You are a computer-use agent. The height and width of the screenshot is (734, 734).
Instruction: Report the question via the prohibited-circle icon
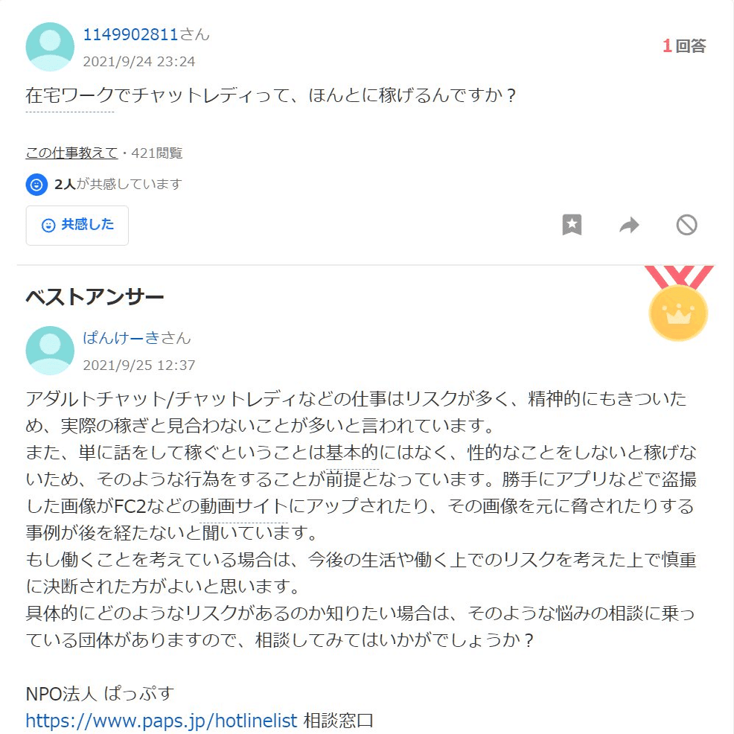pyautogui.click(x=686, y=225)
